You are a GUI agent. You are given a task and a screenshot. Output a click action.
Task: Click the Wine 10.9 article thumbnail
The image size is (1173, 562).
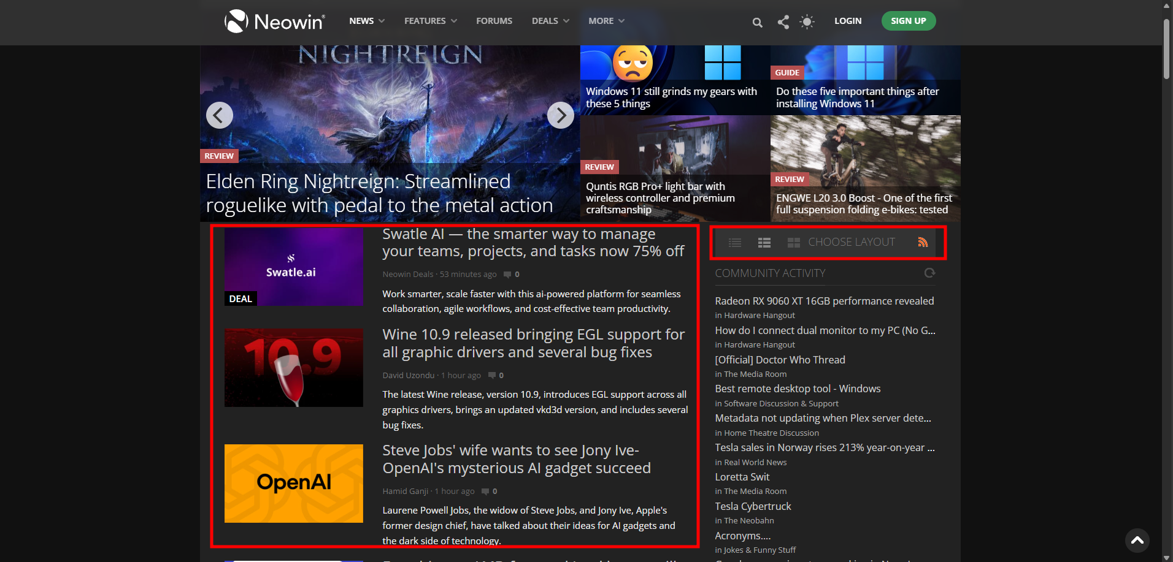point(293,368)
